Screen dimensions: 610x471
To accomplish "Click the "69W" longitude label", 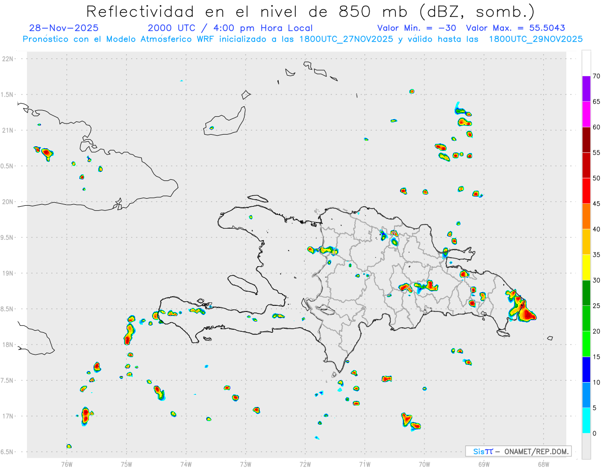I will 484,464.
